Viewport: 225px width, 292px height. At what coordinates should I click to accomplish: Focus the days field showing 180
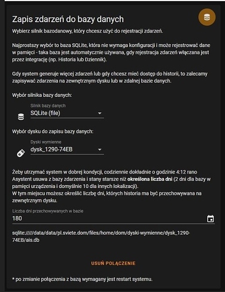tap(113, 218)
